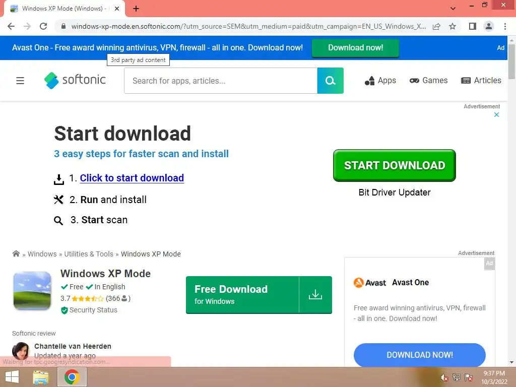Screen dimensions: 516x387
Task: Click the Ad badge in Avast ad
Action: [x=489, y=263]
